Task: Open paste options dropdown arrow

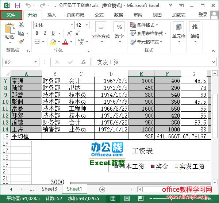Action: pos(10,42)
